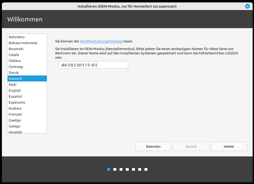Viewport: 254px width, 184px height.
Task: Click the OEM batch name input field
Action: click(93, 65)
